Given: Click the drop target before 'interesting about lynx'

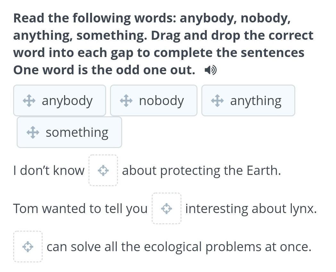Looking at the screenshot, I should (x=166, y=209).
